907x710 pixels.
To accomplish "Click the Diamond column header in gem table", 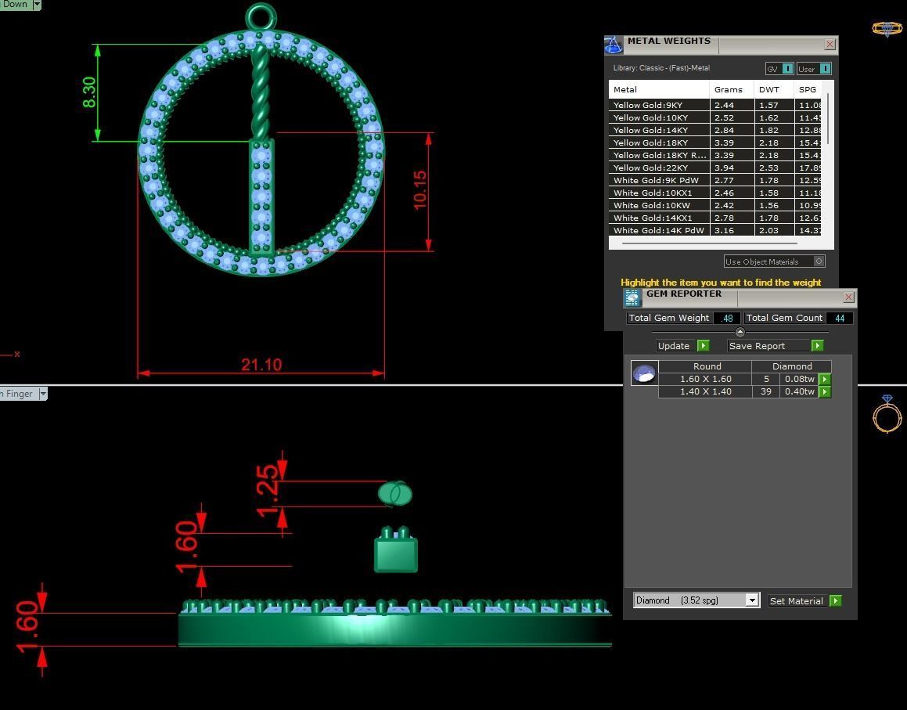I will (x=792, y=366).
